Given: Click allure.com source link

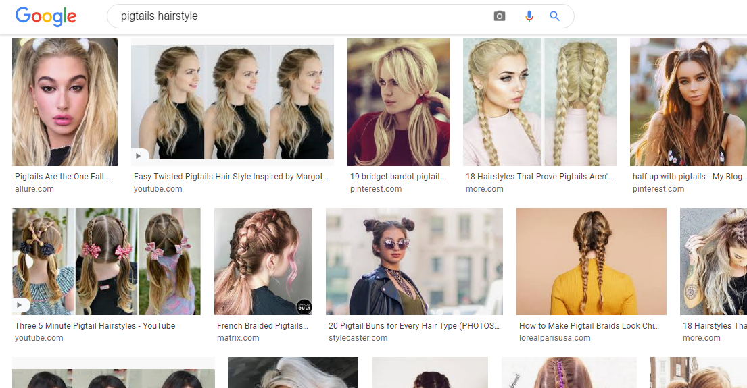Looking at the screenshot, I should tap(34, 189).
